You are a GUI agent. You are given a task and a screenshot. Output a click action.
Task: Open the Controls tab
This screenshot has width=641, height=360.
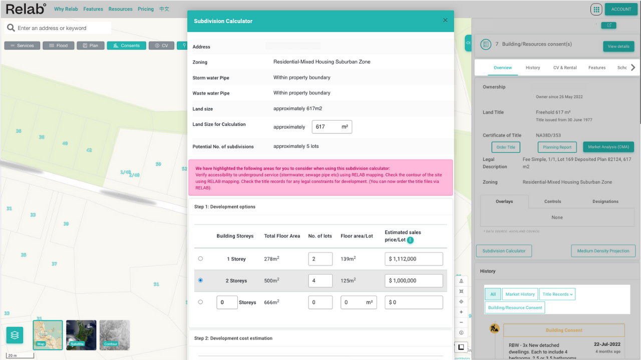tap(552, 201)
